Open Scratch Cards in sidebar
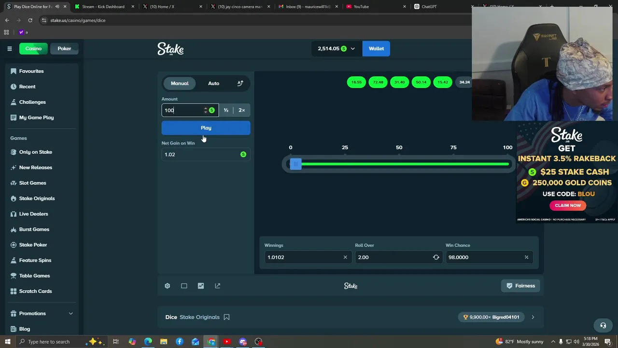 pos(42,291)
